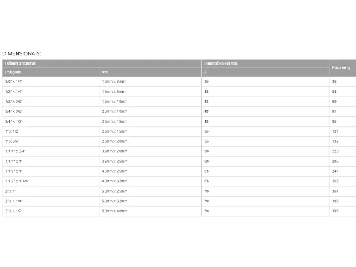Select the 3/8" x 1/4" cell
This screenshot has width=356, height=267.
(x=51, y=82)
